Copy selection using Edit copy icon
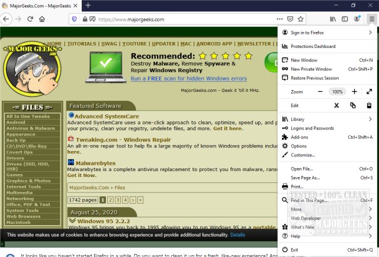 tap(353, 105)
